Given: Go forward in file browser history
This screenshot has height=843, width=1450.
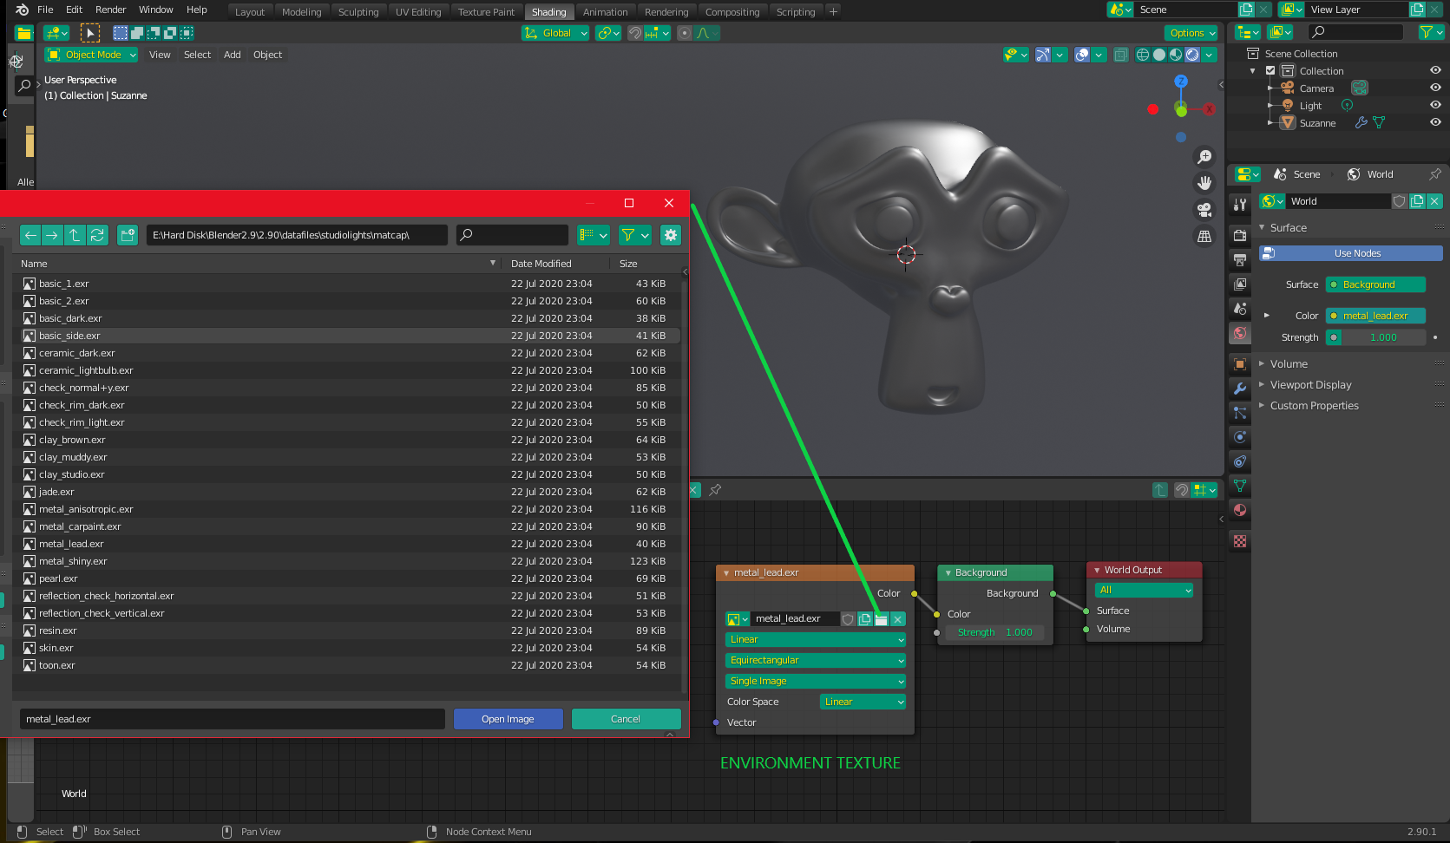Looking at the screenshot, I should (x=52, y=235).
